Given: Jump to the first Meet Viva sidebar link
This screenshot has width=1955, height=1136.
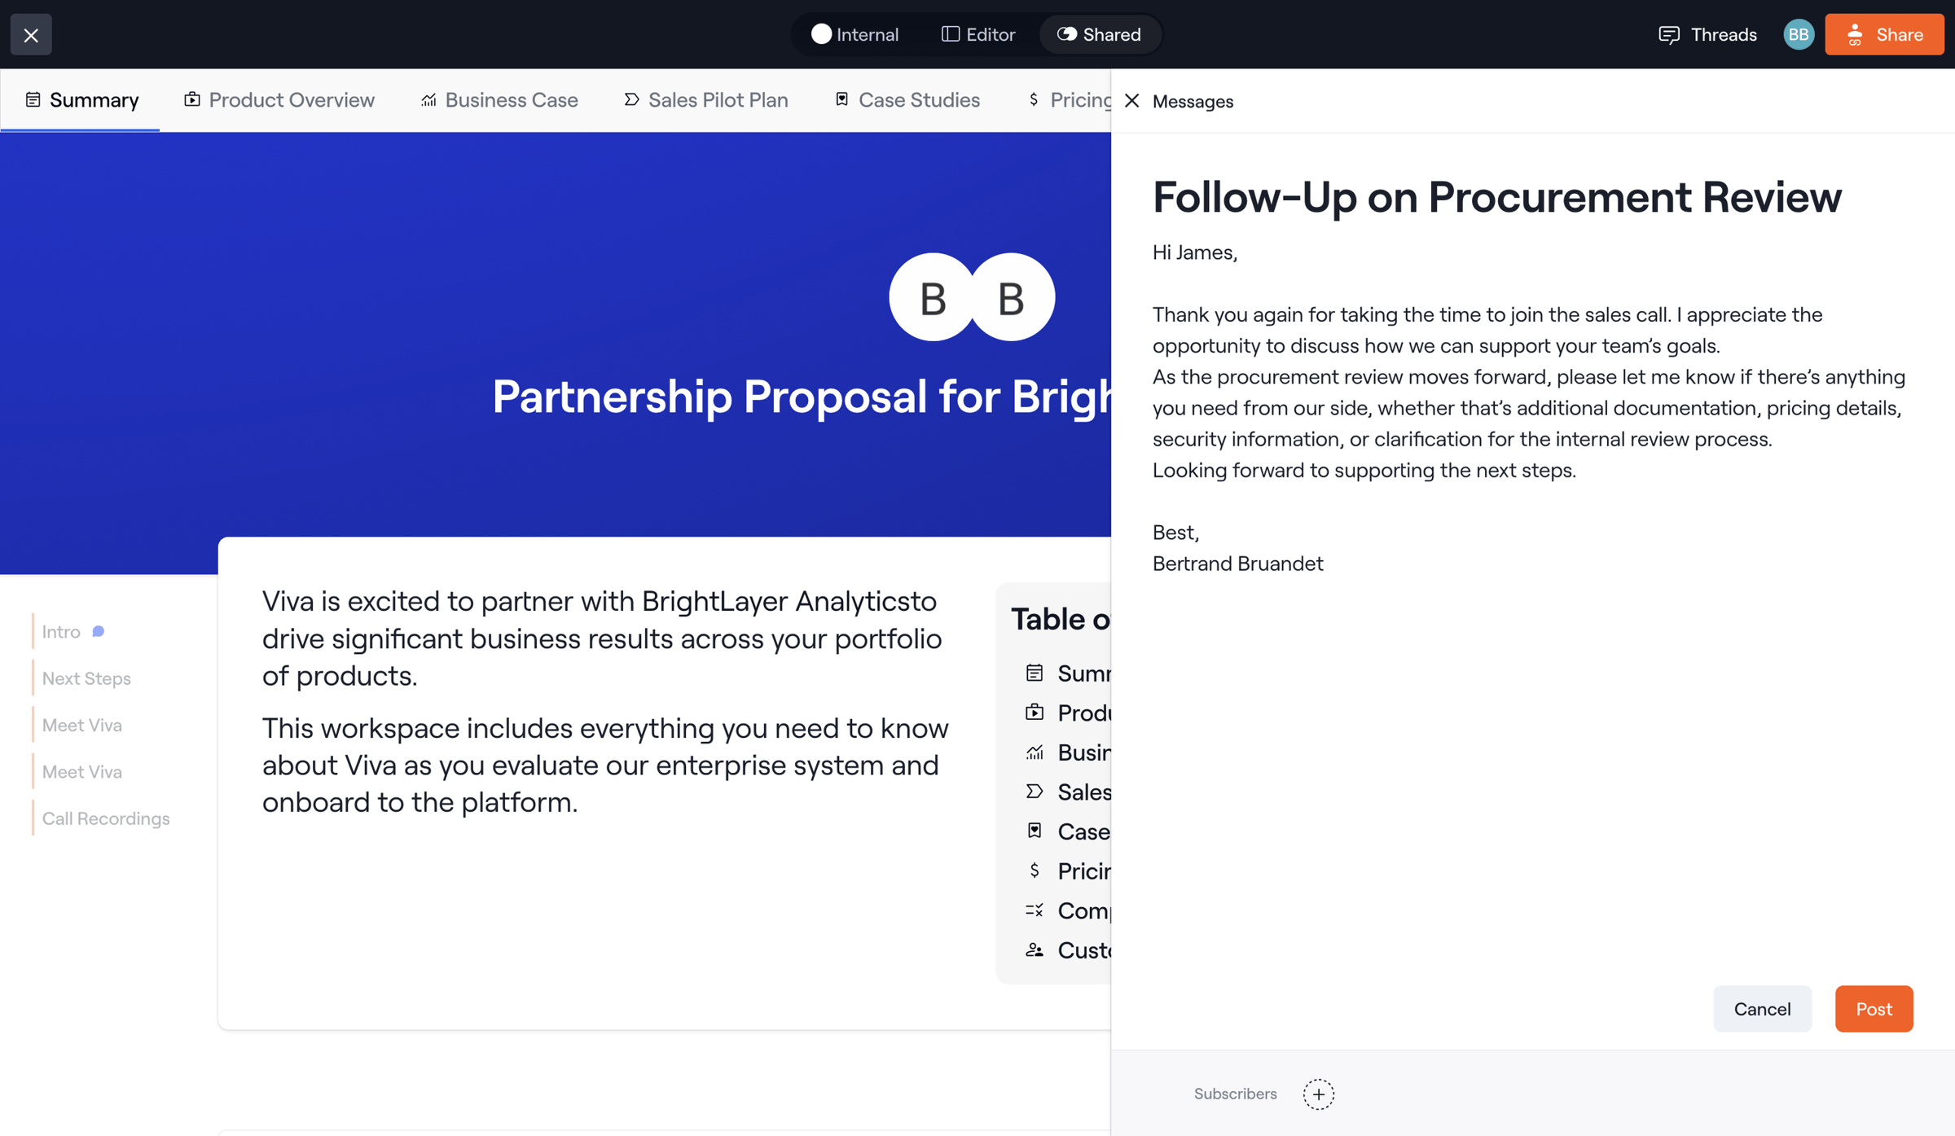Looking at the screenshot, I should point(82,724).
